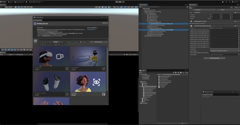Click the Building Blocks list scrollbar
Screen dimensions: 240x125
107,69
